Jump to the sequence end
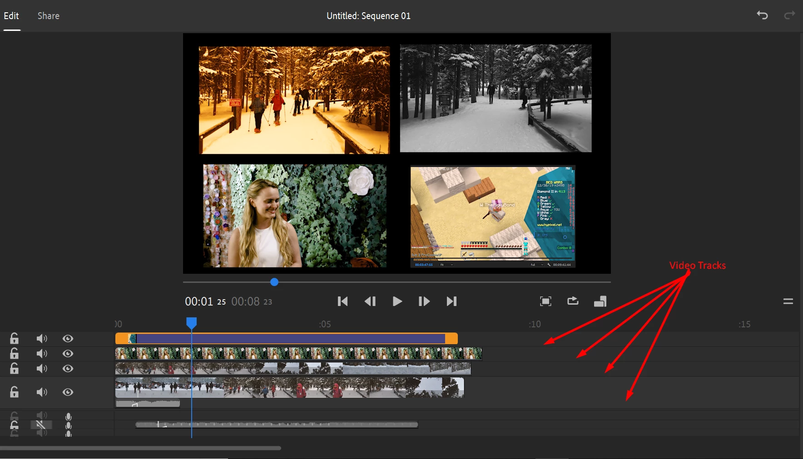The height and width of the screenshot is (459, 803). [x=451, y=301]
